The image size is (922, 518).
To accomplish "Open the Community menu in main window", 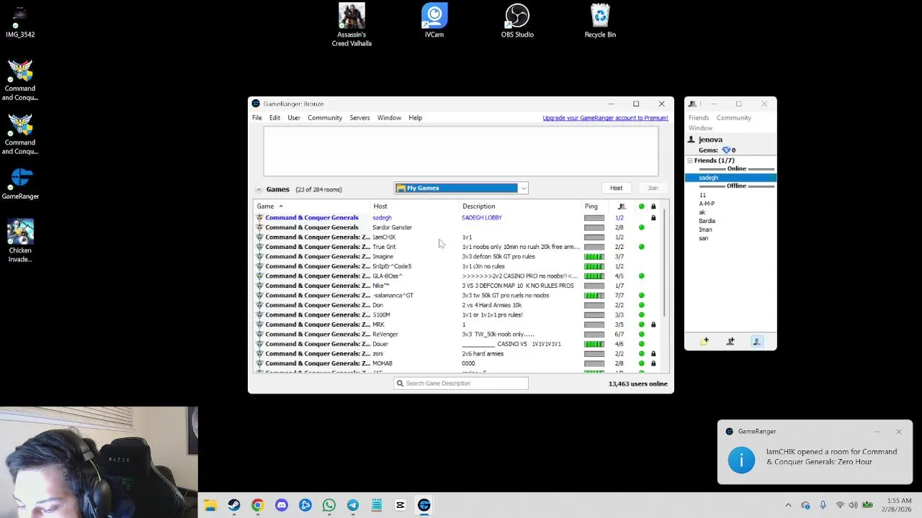I will pyautogui.click(x=325, y=118).
